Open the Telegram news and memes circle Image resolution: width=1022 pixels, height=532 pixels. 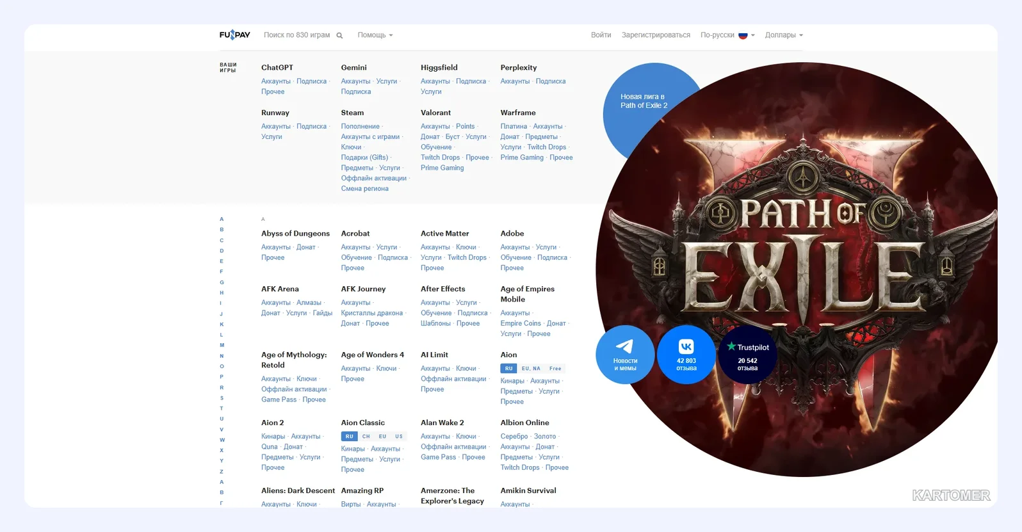pyautogui.click(x=625, y=355)
